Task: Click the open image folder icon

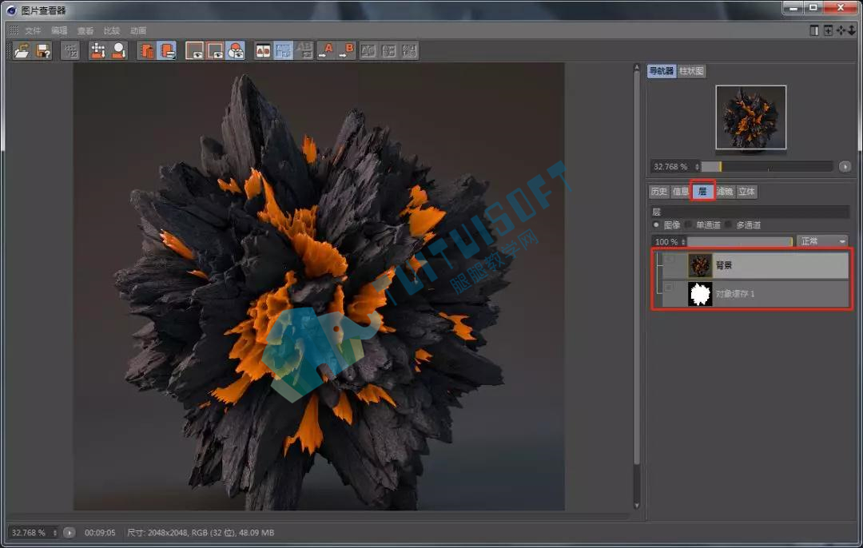Action: click(x=22, y=51)
